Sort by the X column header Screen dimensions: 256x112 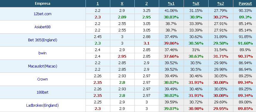click(x=122, y=4)
